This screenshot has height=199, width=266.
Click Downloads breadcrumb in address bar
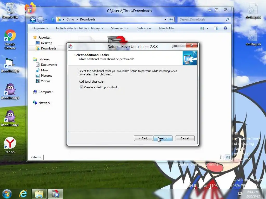[x=88, y=19]
